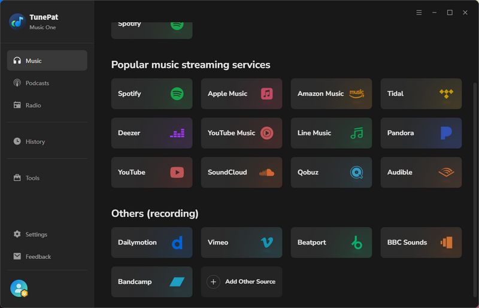Screen dimensions: 479x308
Task: Open the user account avatar
Action: [x=19, y=288]
